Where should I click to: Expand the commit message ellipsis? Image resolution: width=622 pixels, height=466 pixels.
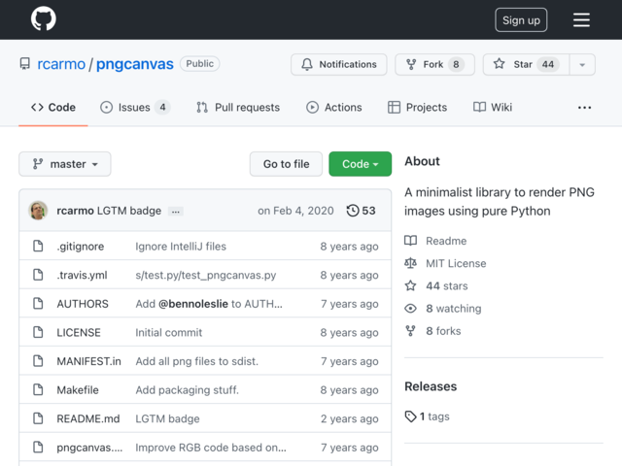[x=176, y=212]
